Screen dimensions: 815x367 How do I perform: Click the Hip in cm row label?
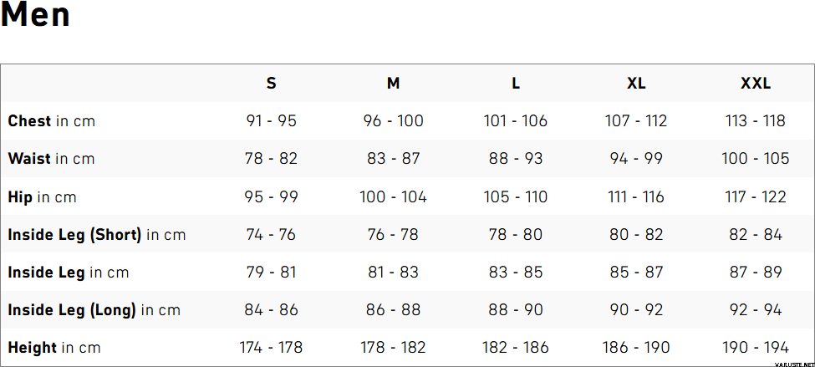point(42,197)
